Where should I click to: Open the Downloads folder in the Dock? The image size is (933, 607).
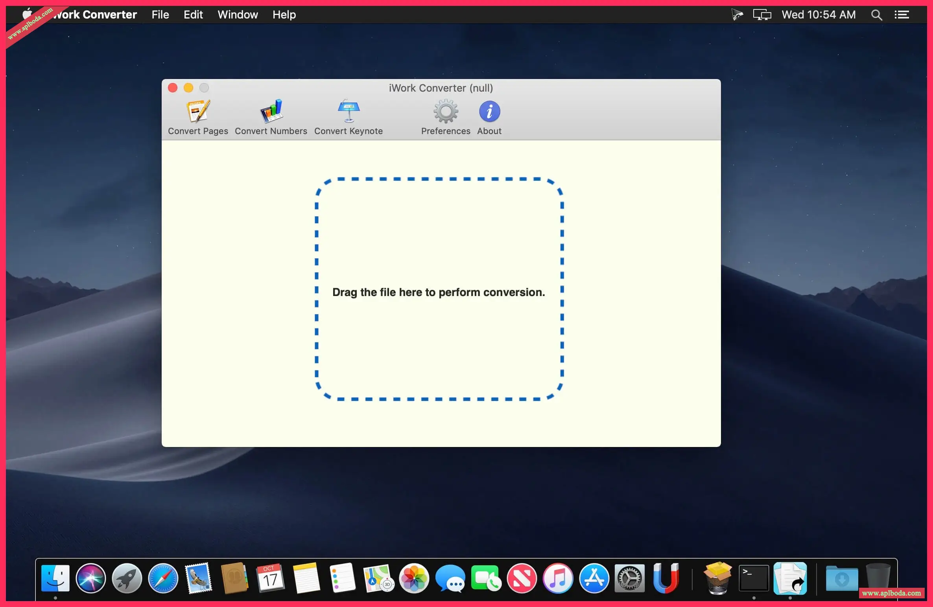pos(841,578)
